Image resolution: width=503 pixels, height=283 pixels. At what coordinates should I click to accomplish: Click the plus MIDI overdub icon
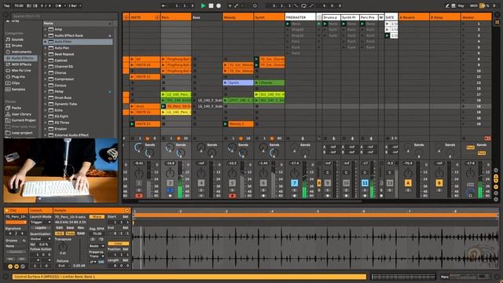point(229,6)
